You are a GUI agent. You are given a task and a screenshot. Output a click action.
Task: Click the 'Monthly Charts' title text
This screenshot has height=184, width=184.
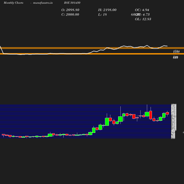tap(13, 3)
